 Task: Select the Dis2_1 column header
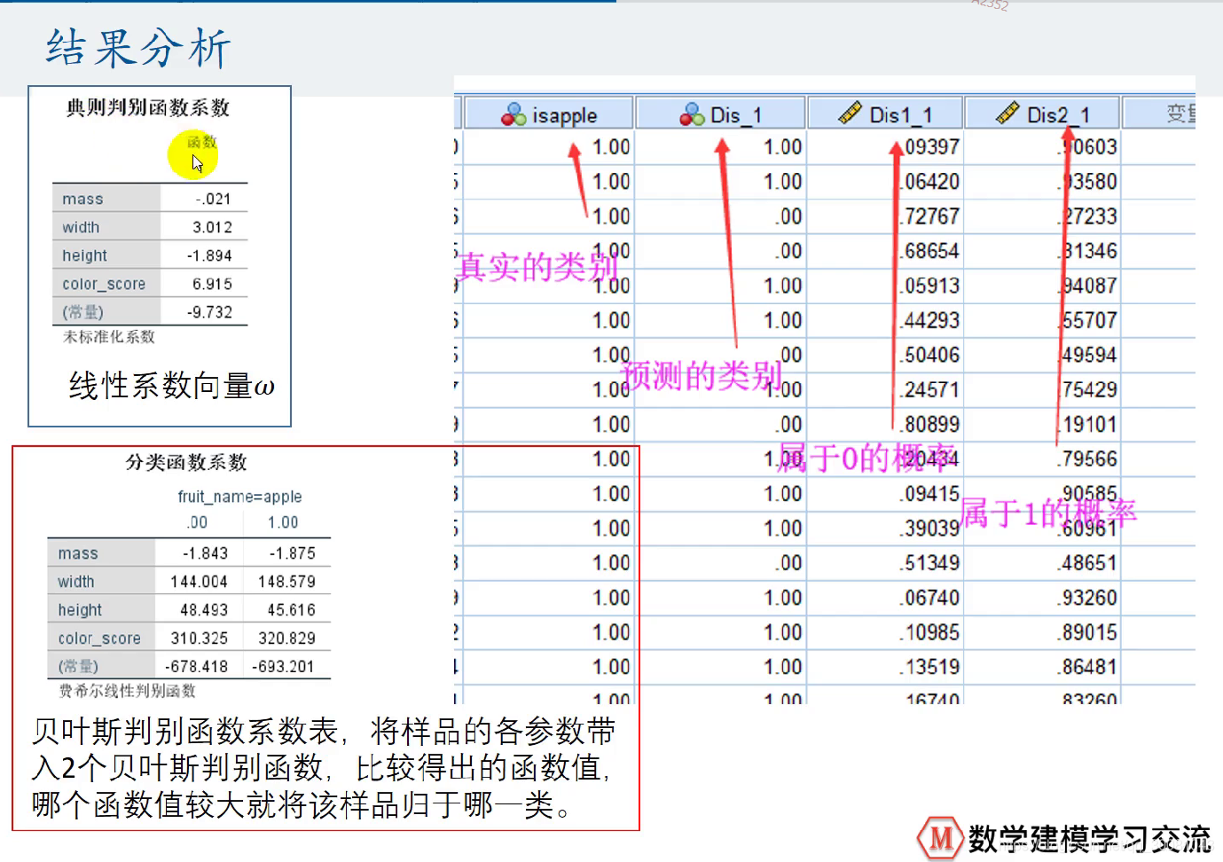[x=1042, y=114]
